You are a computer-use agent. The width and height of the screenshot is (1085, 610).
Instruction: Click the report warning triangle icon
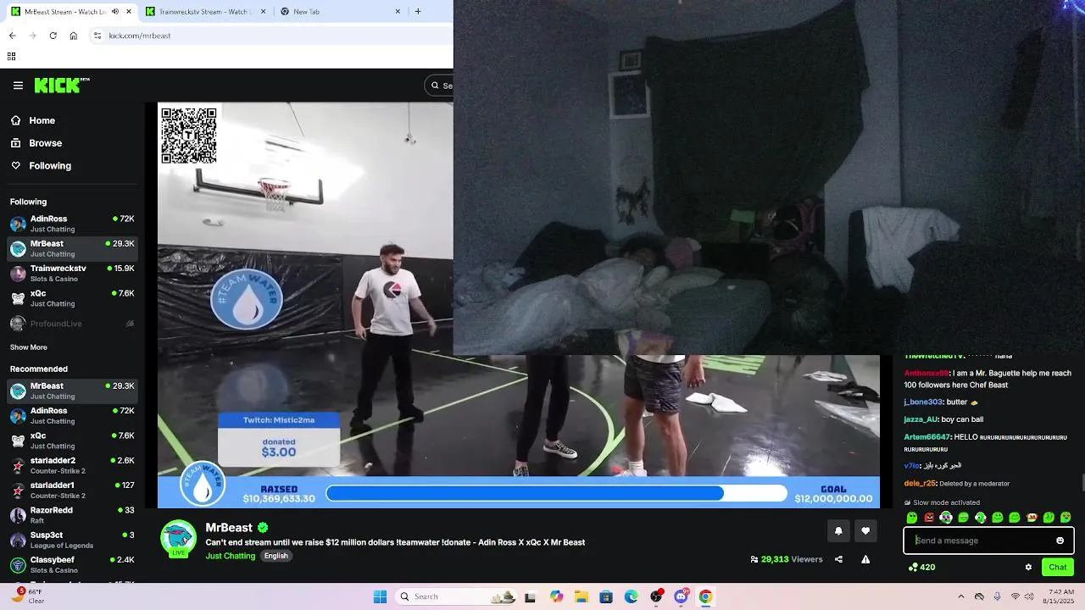click(x=865, y=559)
